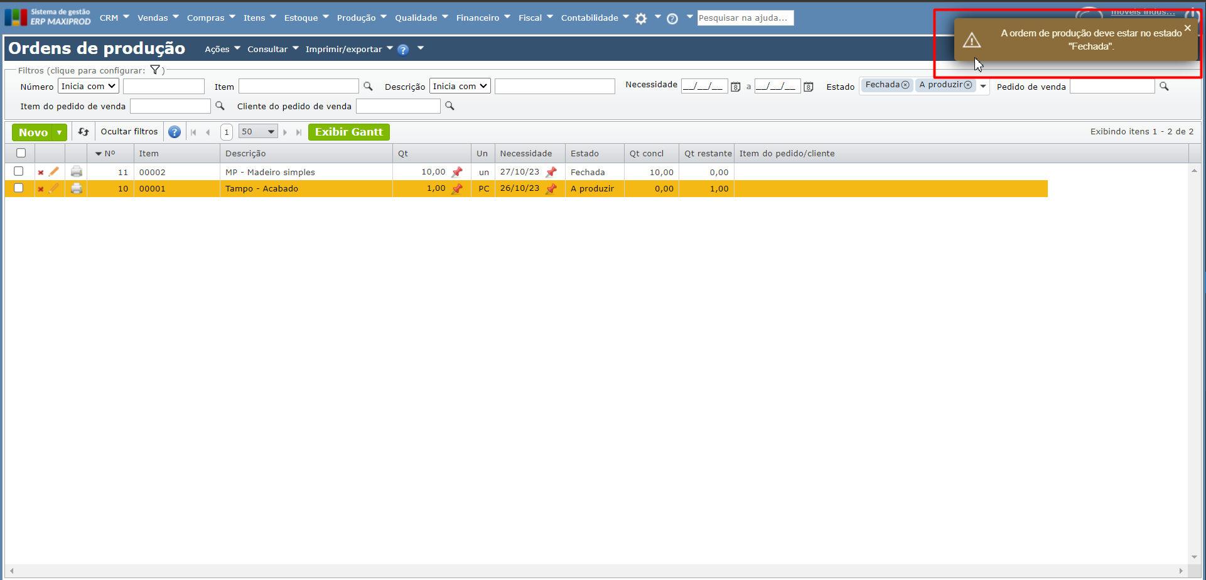Click Ocultar filtros

[x=129, y=132]
